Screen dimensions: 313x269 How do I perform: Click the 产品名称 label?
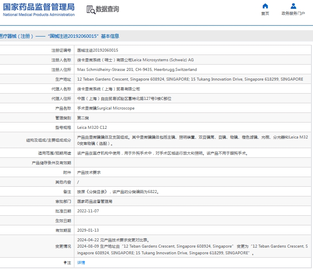point(63,108)
